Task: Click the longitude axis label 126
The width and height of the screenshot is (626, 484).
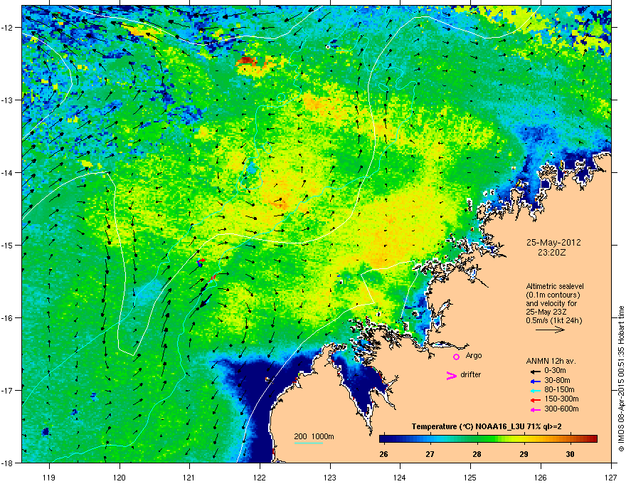Action: (541, 477)
